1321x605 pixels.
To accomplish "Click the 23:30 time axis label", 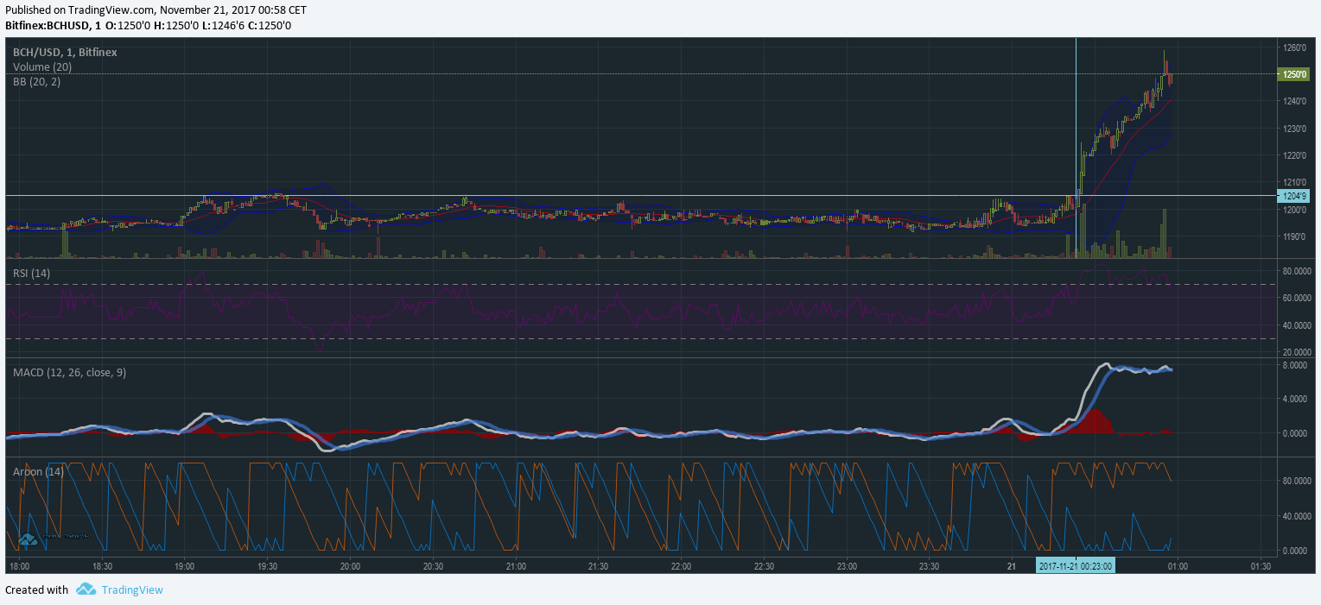I will coord(930,566).
